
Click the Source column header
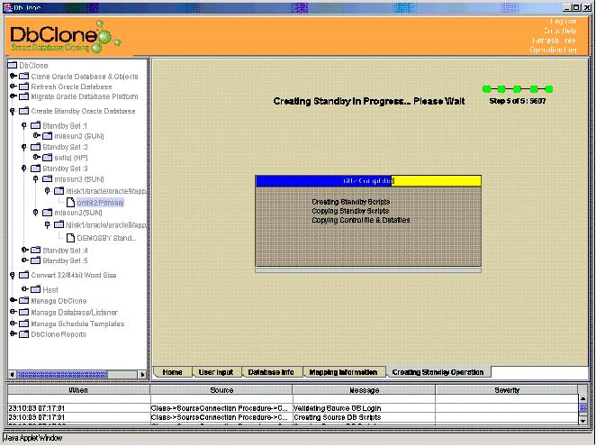pyautogui.click(x=221, y=390)
